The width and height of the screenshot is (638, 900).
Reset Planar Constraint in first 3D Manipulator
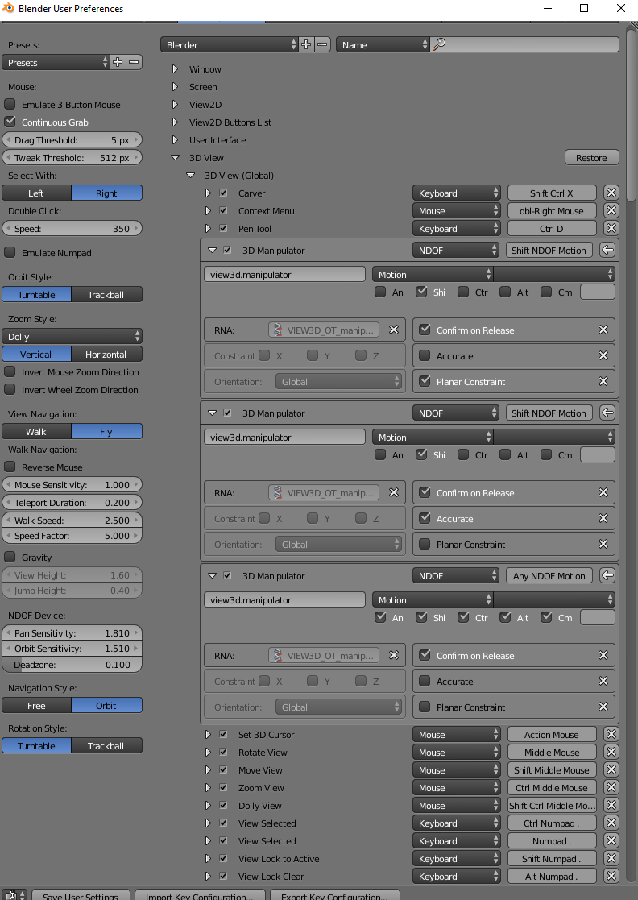pos(603,382)
